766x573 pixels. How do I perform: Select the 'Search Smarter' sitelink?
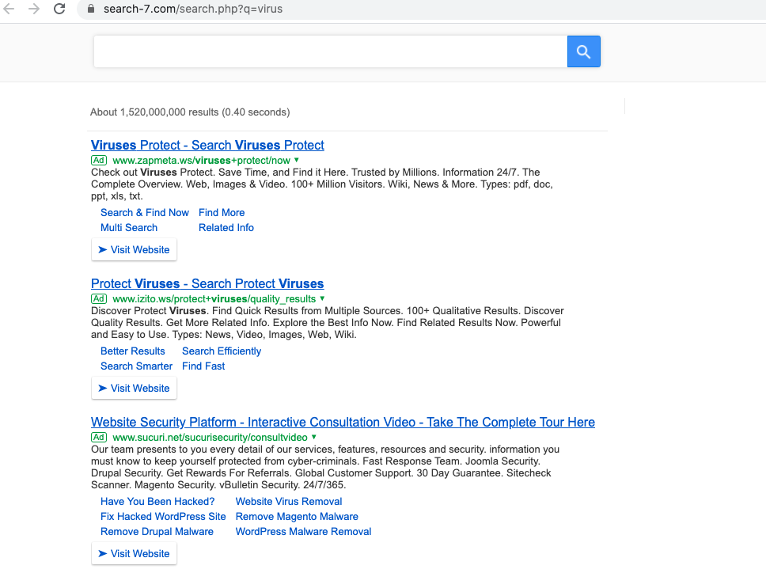(x=136, y=366)
